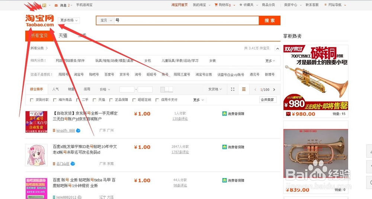Sort by 综合排序
Viewport: 372px width, 199px height.
coord(36,89)
